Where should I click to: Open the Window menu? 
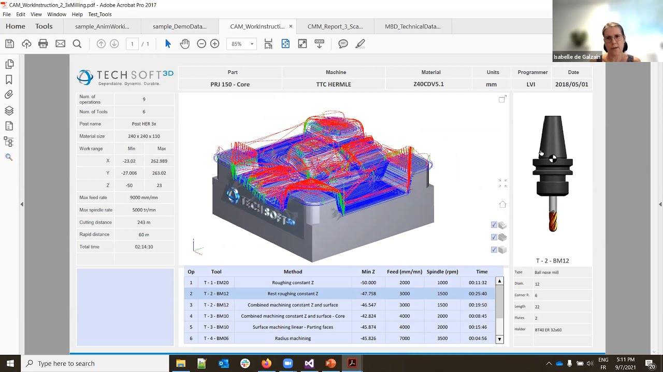(56, 14)
